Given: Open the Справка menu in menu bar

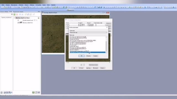Looking at the screenshot, I should point(53,5).
